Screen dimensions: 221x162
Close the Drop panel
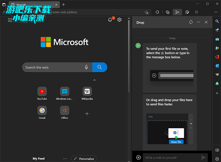click(x=206, y=22)
